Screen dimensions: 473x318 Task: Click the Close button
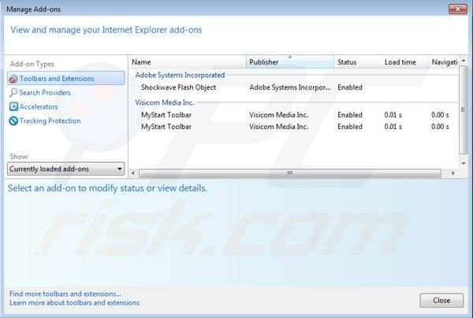pyautogui.click(x=441, y=300)
